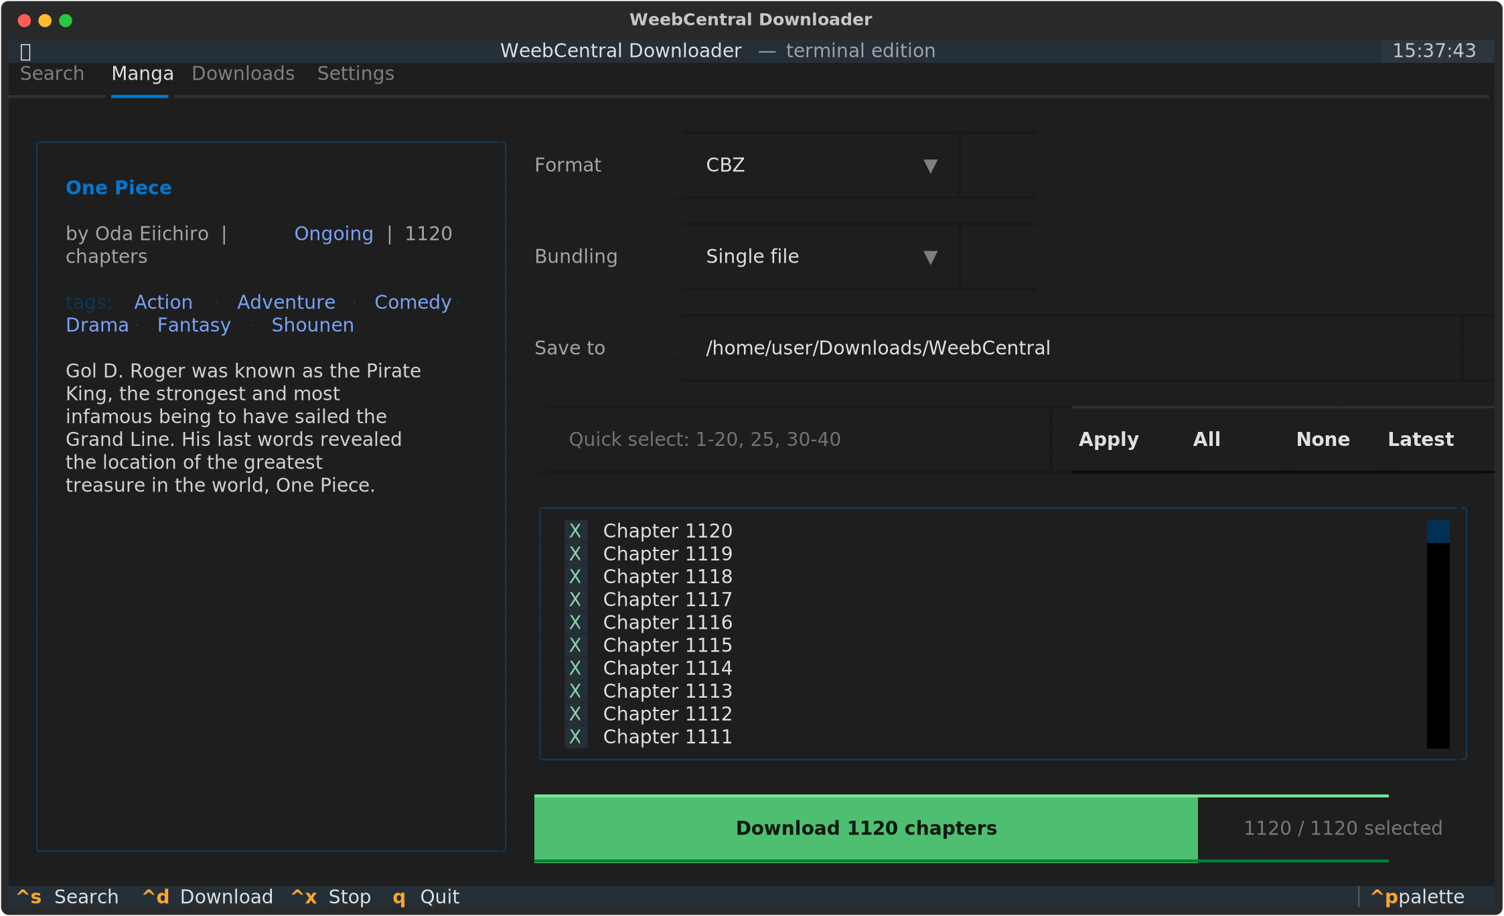Click the Adventure tag link
This screenshot has width=1504, height=916.
286,302
